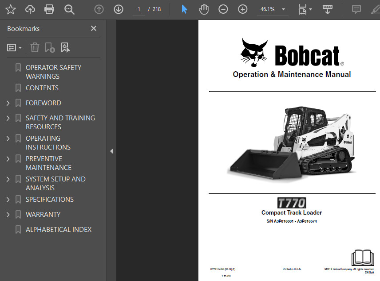Go to OPERATING INSTRUCTIONS section

point(48,142)
